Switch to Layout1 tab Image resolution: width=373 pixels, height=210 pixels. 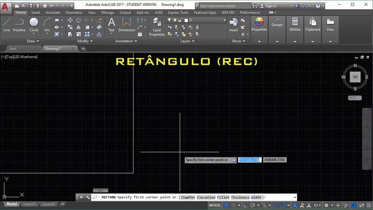[30, 204]
